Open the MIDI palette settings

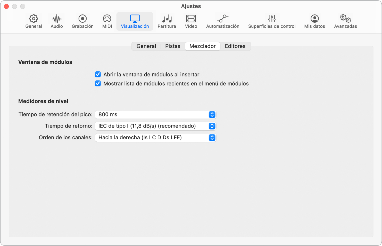point(107,21)
